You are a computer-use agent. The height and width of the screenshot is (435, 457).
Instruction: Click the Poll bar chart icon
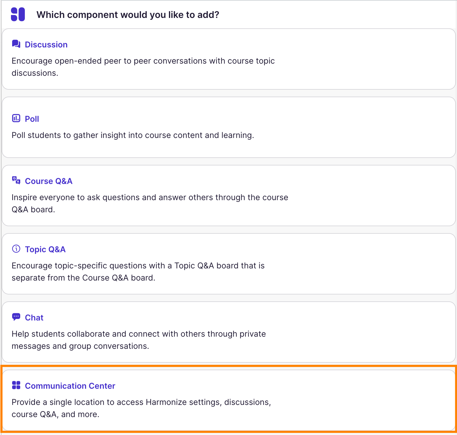click(16, 118)
